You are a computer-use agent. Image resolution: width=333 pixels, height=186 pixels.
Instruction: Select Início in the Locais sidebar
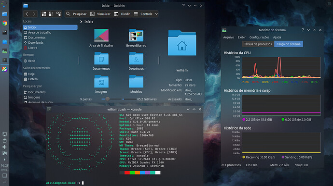[50, 27]
